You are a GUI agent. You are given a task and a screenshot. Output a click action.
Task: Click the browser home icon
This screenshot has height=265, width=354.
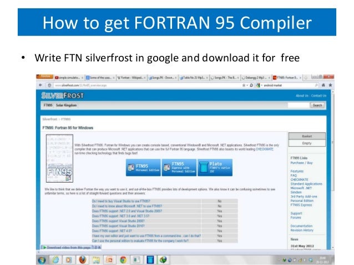click(323, 85)
